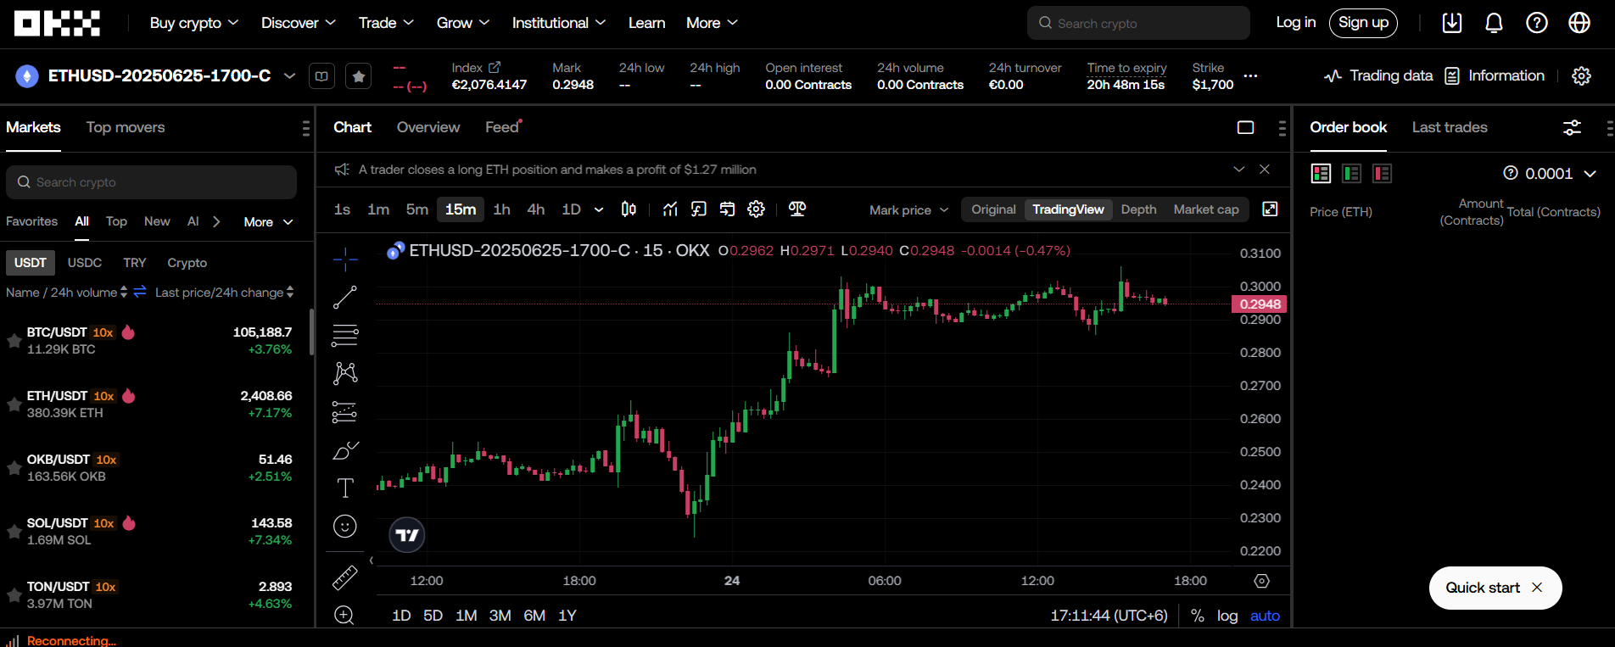Click the top bar Search crypto field
This screenshot has height=647, width=1615.
1138,23
